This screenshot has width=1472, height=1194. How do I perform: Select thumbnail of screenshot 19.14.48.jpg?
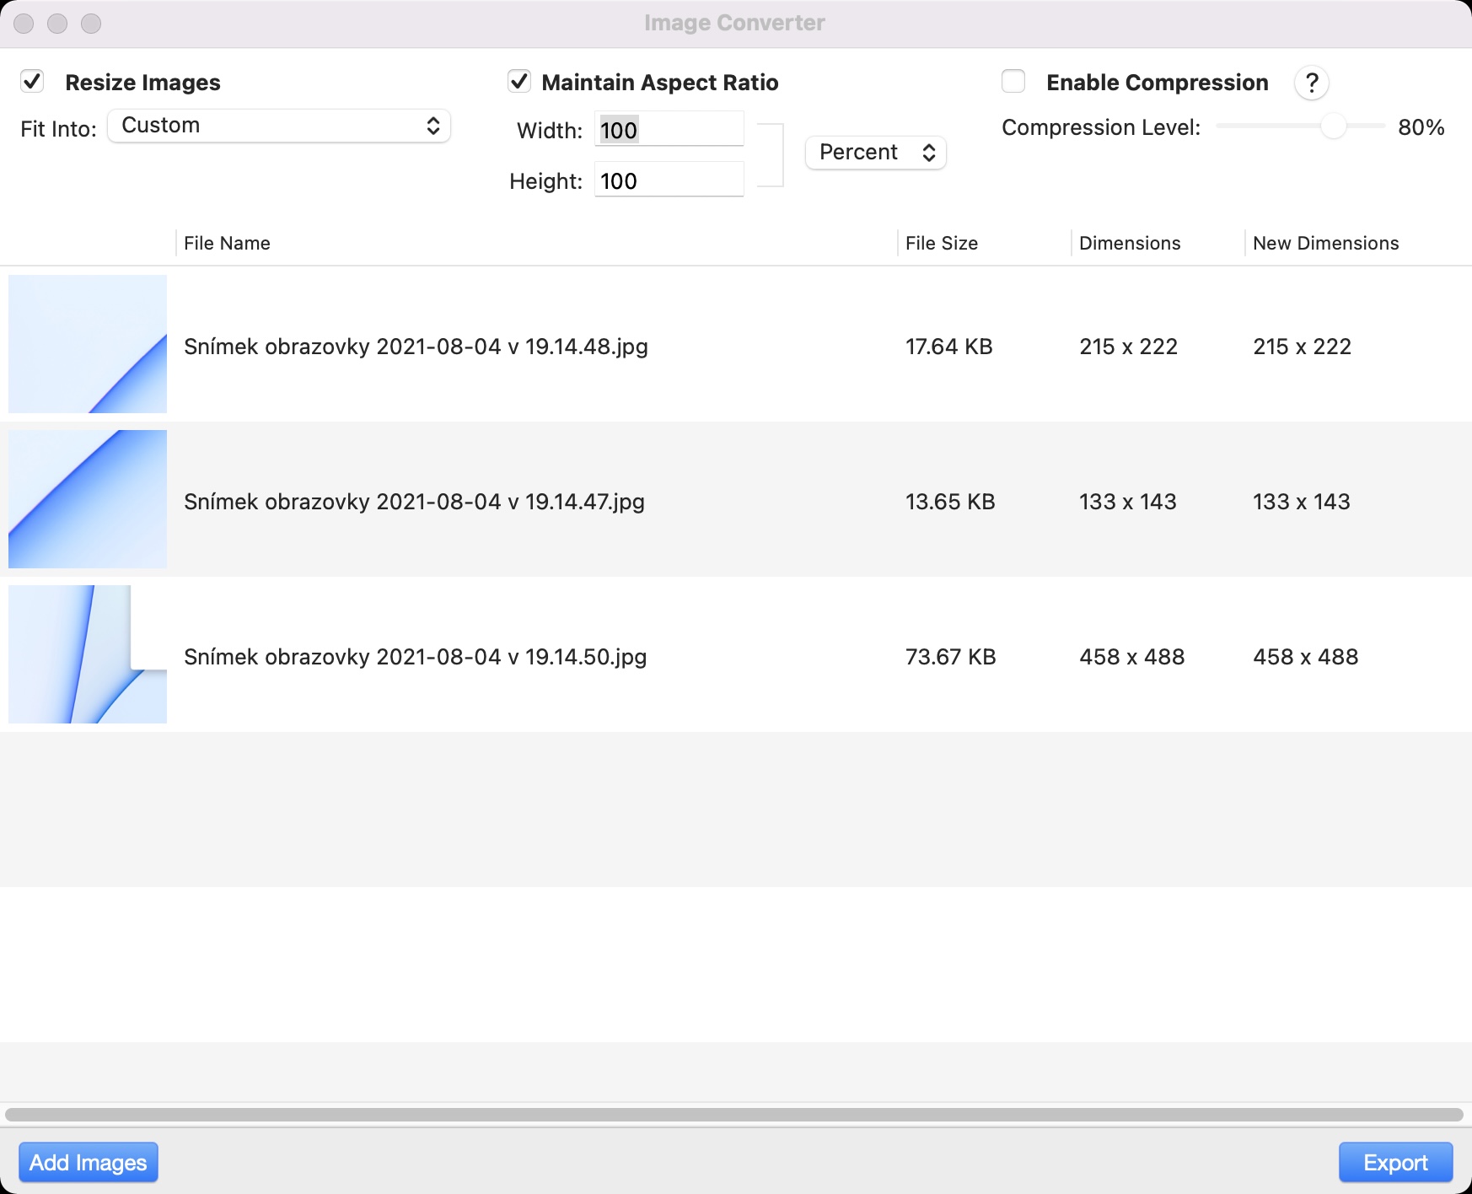[88, 344]
